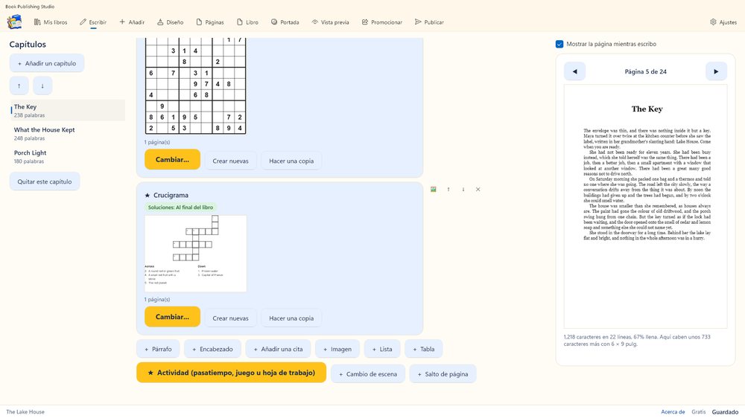Switch to the Escribir tab

[x=93, y=22]
